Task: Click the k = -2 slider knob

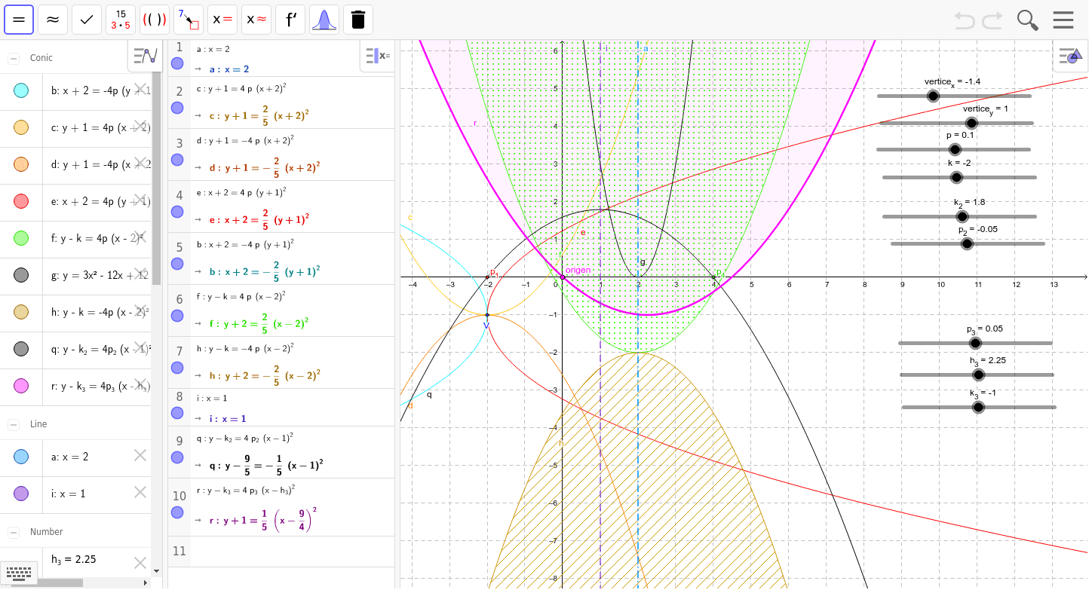Action: pos(956,177)
